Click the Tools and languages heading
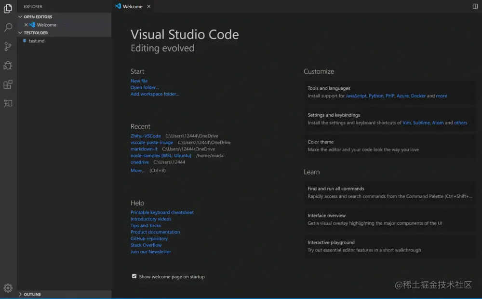The width and height of the screenshot is (482, 299). pyautogui.click(x=329, y=88)
